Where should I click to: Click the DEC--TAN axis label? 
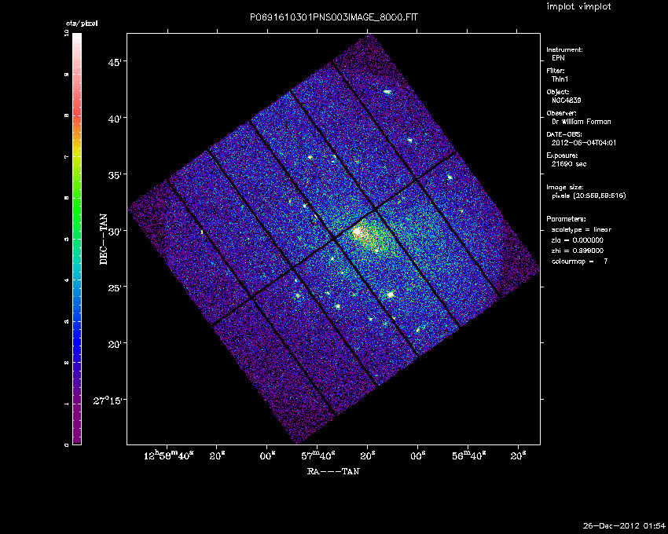[104, 240]
